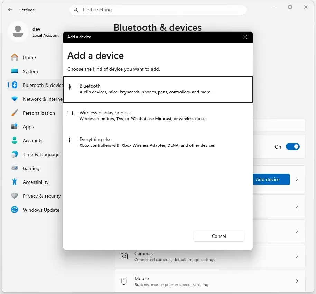Click the Windows Update sync icon
The image size is (316, 294).
[15, 210]
